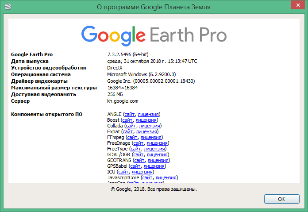Open the Expat сайт link
308x212 pixels.
[128, 131]
